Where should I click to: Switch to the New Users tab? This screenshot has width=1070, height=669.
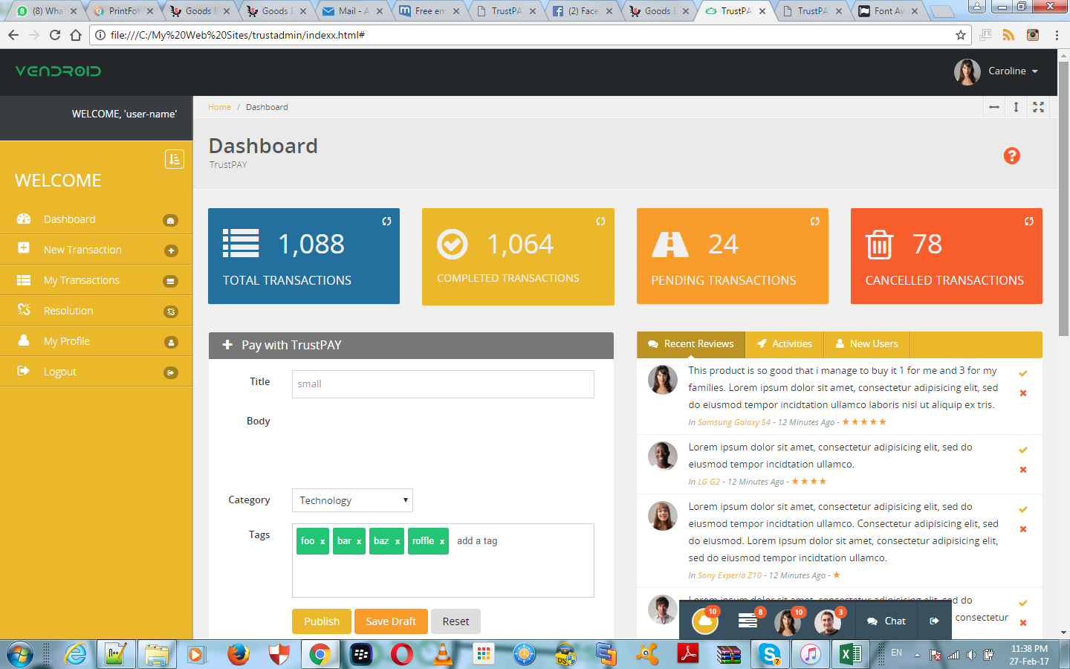pos(866,344)
